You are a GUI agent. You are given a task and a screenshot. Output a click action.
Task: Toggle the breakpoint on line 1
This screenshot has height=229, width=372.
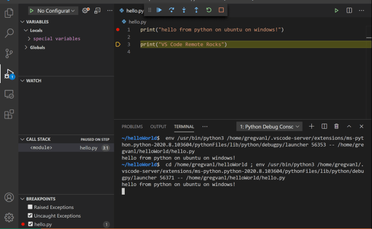point(118,30)
